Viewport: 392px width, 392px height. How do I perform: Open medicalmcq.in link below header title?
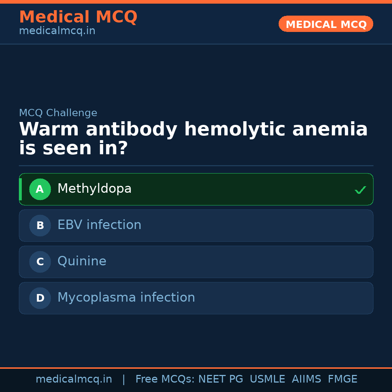[x=57, y=31]
